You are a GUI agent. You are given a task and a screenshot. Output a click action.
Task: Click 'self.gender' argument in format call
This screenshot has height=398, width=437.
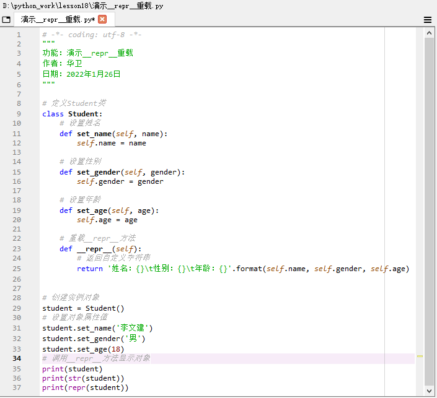pyautogui.click(x=338, y=269)
